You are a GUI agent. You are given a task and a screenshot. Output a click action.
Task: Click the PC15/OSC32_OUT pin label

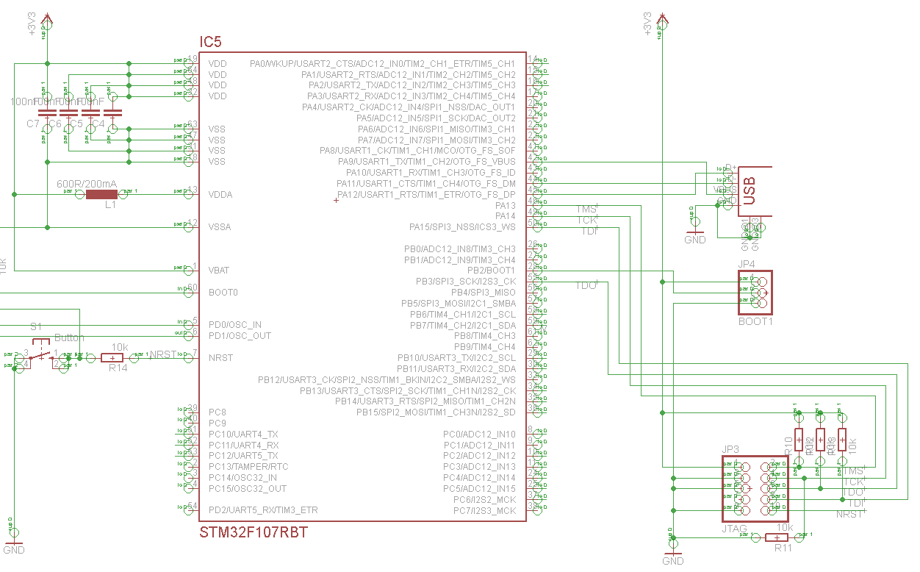(248, 489)
